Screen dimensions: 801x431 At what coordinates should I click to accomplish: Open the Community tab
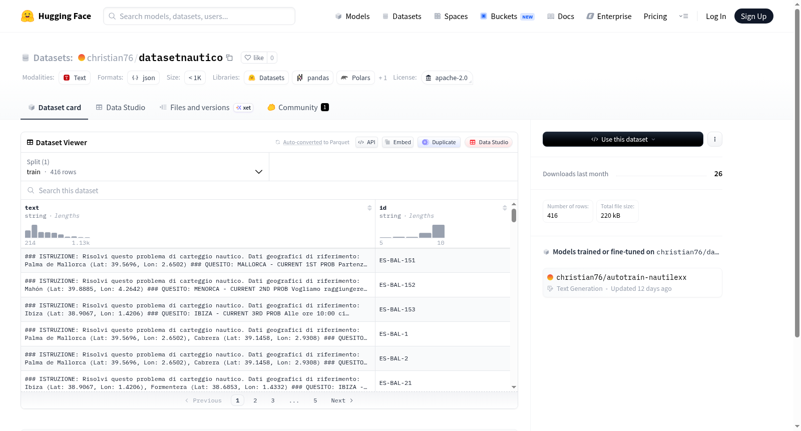298,108
